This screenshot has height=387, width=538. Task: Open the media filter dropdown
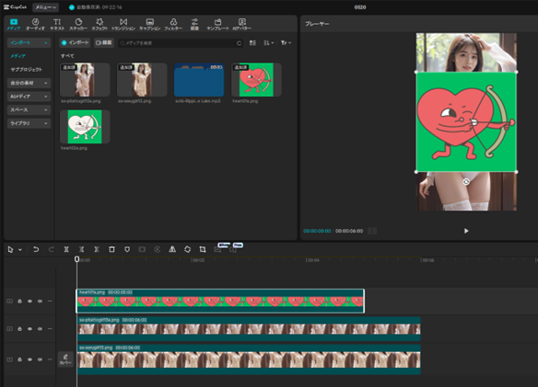click(x=286, y=43)
